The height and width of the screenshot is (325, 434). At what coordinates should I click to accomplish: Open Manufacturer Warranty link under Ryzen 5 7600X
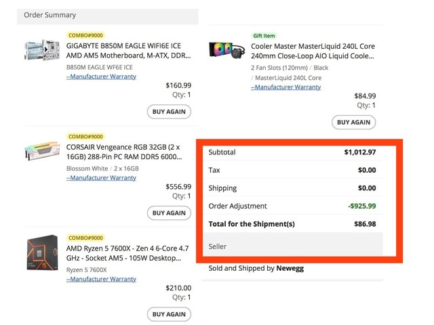[x=101, y=279]
